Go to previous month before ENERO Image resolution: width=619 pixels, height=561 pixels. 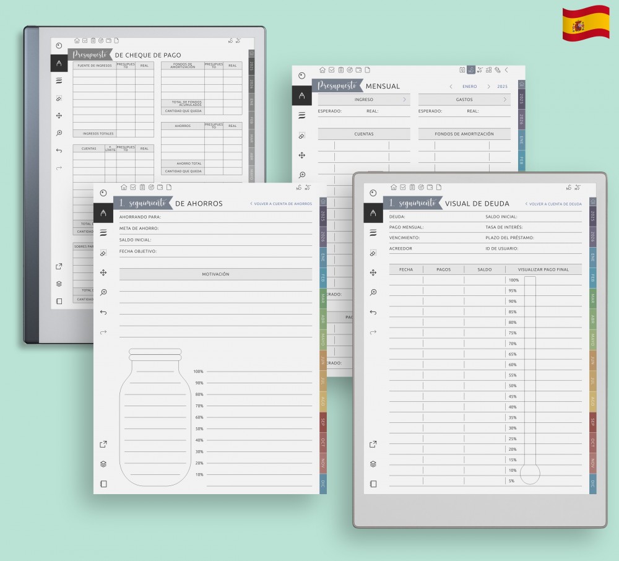coord(451,87)
